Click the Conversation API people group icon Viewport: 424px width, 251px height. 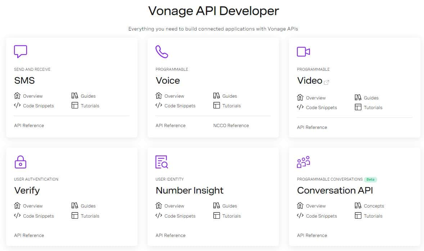pos(303,162)
